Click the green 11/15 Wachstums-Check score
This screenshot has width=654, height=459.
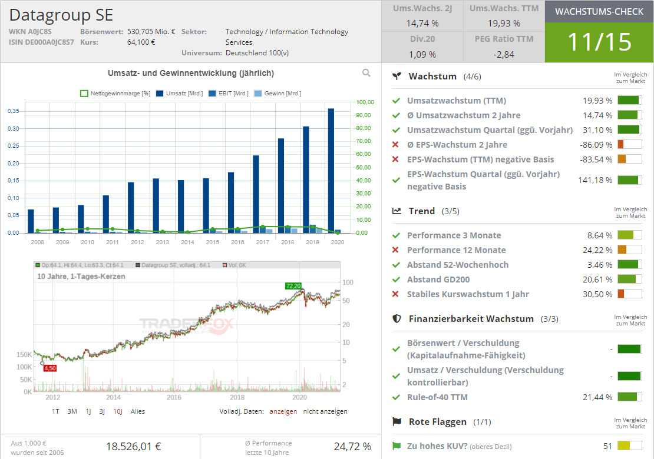[x=599, y=42]
